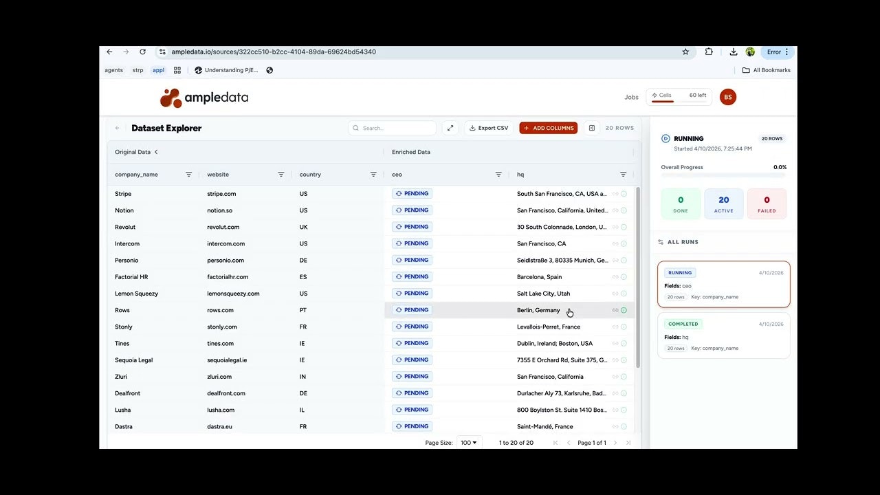880x495 pixels.
Task: Bookmark this page with the star icon
Action: 685,52
